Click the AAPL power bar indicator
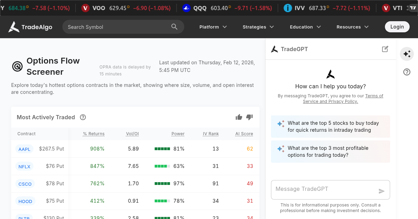The image size is (418, 219). click(162, 149)
